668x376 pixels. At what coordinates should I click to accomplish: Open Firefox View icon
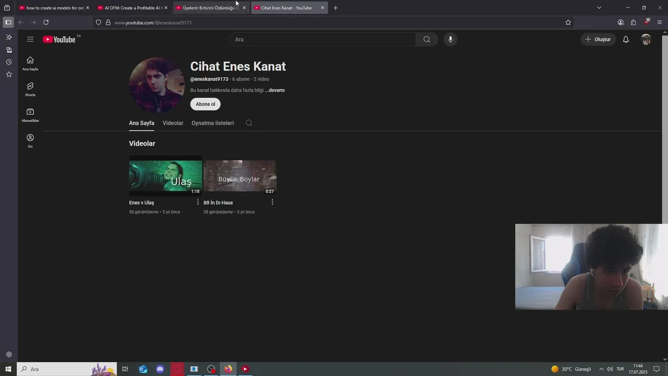[x=7, y=8]
